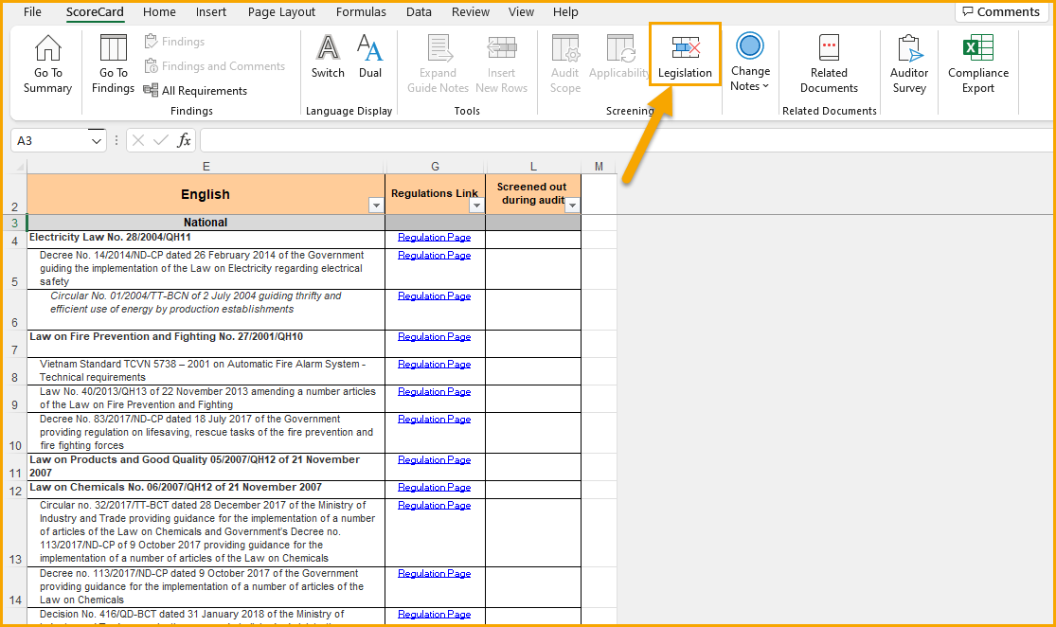Open Change Notes dropdown
1056x627 pixels.
(x=749, y=62)
